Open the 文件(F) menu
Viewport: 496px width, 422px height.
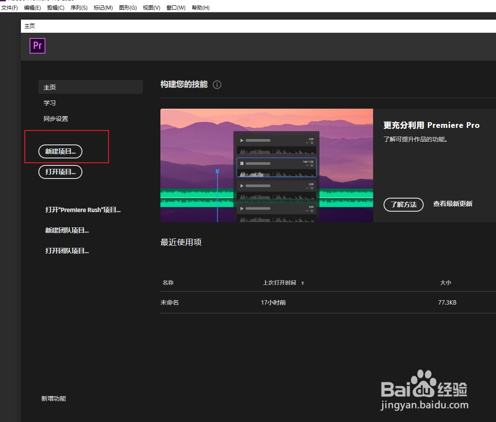10,7
